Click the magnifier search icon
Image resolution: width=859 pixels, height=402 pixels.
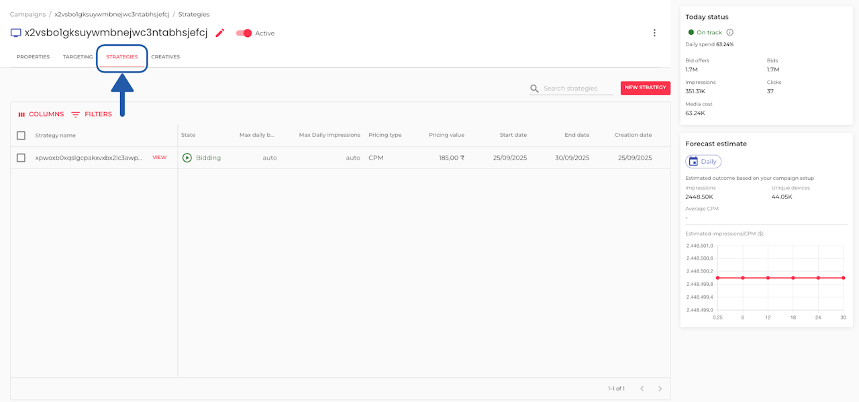[535, 89]
